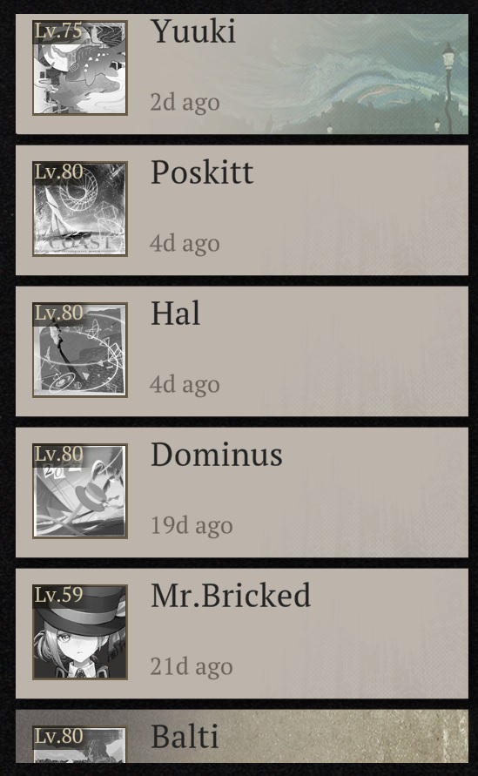Click the Dominus player name
This screenshot has height=776, width=478.
click(x=217, y=455)
